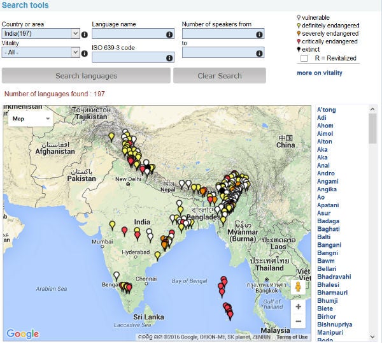Image resolution: width=382 pixels, height=343 pixels.
Task: Click the speakers 'to' input field
Action: tap(223, 53)
